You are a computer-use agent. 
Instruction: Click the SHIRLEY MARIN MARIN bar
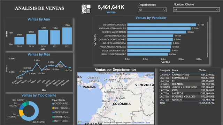click(157, 32)
